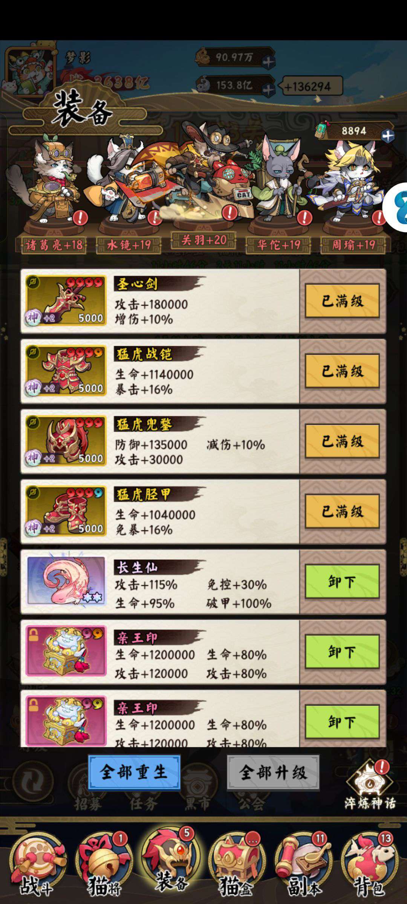Image resolution: width=407 pixels, height=904 pixels.
Task: Add tickets using plus next to 8894
Action: (x=388, y=136)
